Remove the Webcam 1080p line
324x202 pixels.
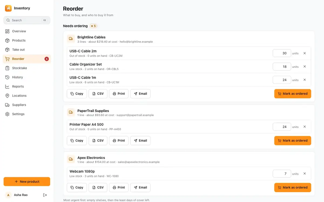[x=305, y=173]
